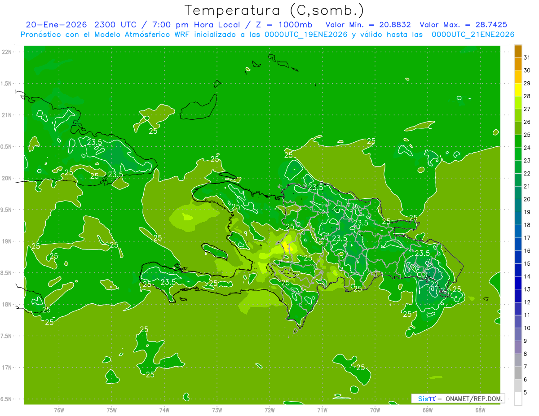Click the 'SisTT - ONAMET/REP.DOM.' credit label
This screenshot has width=539, height=416.
458,398
